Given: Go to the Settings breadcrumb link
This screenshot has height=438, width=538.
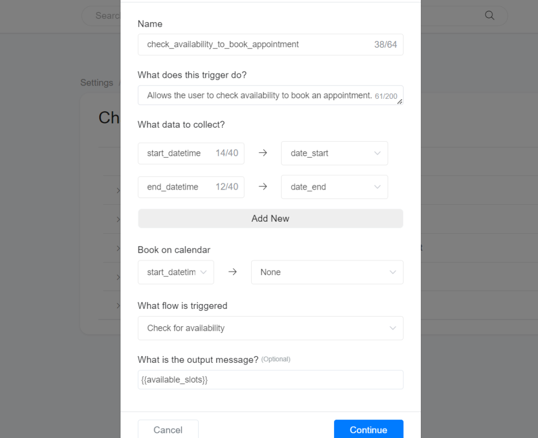Looking at the screenshot, I should click(97, 83).
